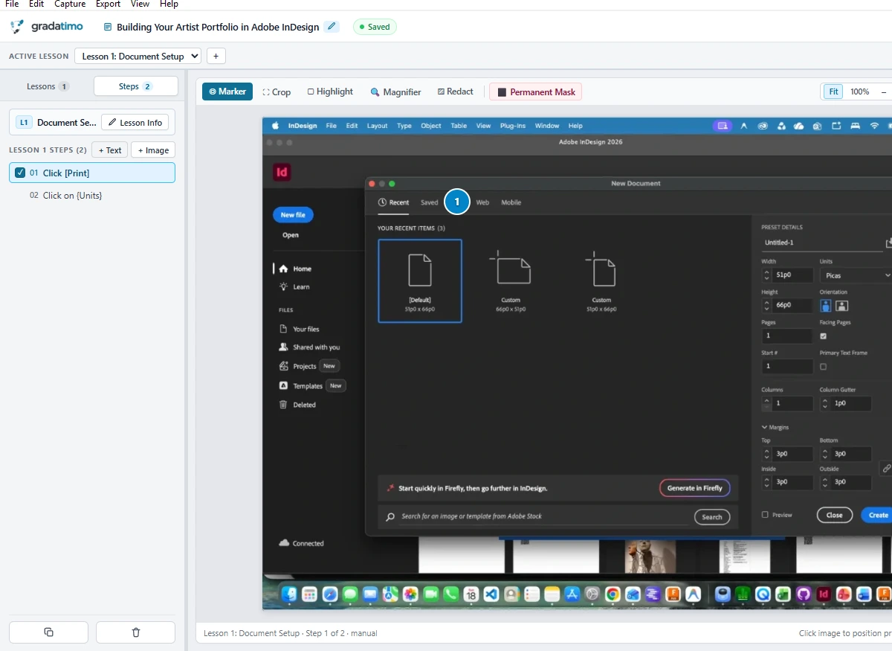Zoom out with the minus button
The height and width of the screenshot is (651, 892).
click(x=884, y=92)
